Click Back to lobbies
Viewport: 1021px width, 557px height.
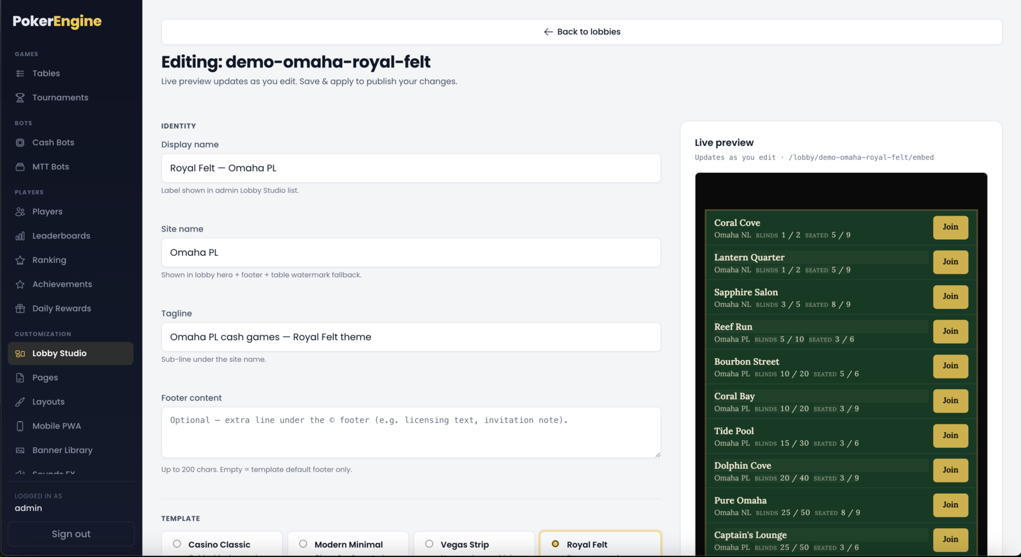(581, 32)
